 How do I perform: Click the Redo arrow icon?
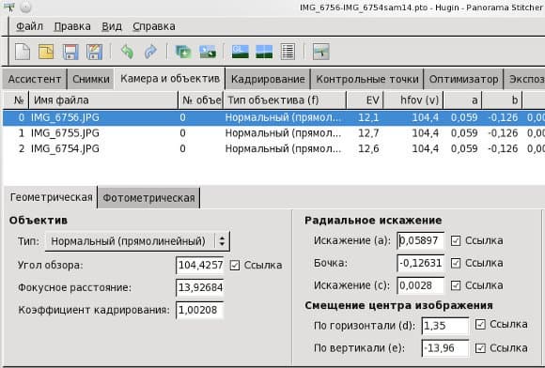point(150,52)
